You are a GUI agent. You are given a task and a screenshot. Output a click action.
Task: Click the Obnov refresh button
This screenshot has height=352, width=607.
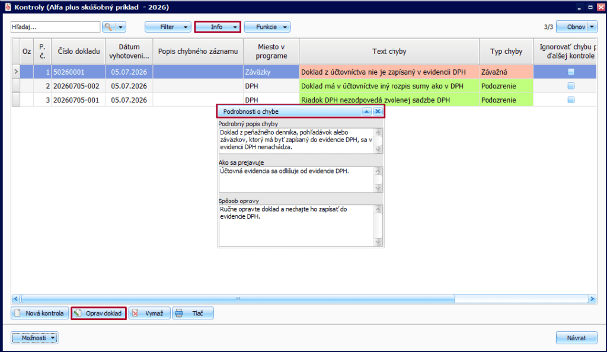click(572, 27)
